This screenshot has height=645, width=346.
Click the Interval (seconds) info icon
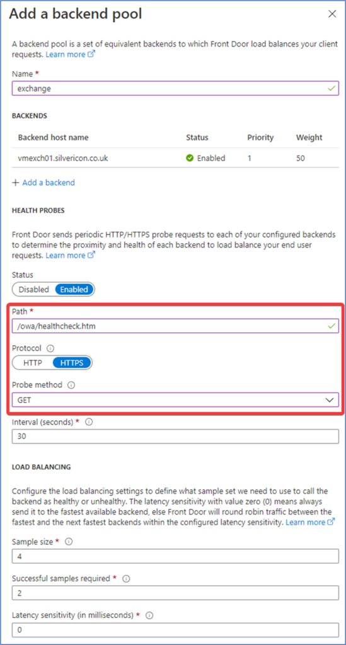89,422
